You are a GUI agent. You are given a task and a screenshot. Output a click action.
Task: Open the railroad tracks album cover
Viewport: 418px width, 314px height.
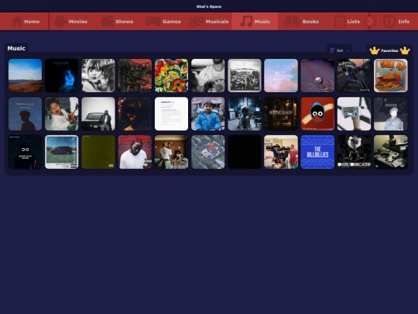pos(354,75)
